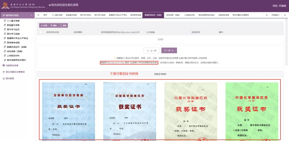
Task: Select 上传报名材料 in the sidebar tree
Action: [x=13, y=56]
